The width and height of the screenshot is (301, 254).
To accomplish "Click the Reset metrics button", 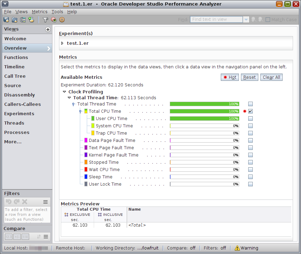I will point(249,77).
